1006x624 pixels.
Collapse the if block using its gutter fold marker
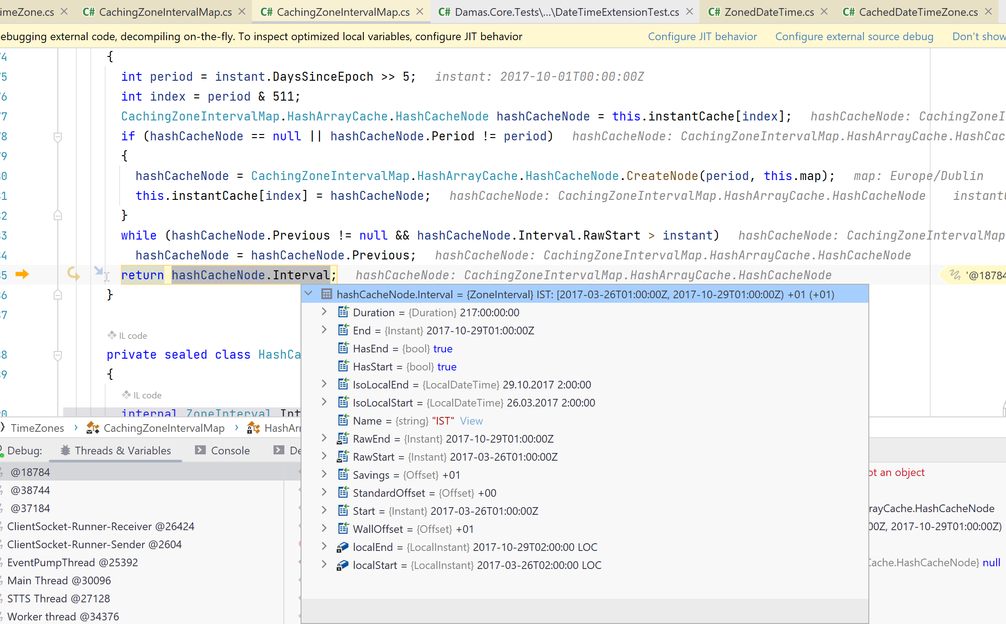pyautogui.click(x=57, y=136)
